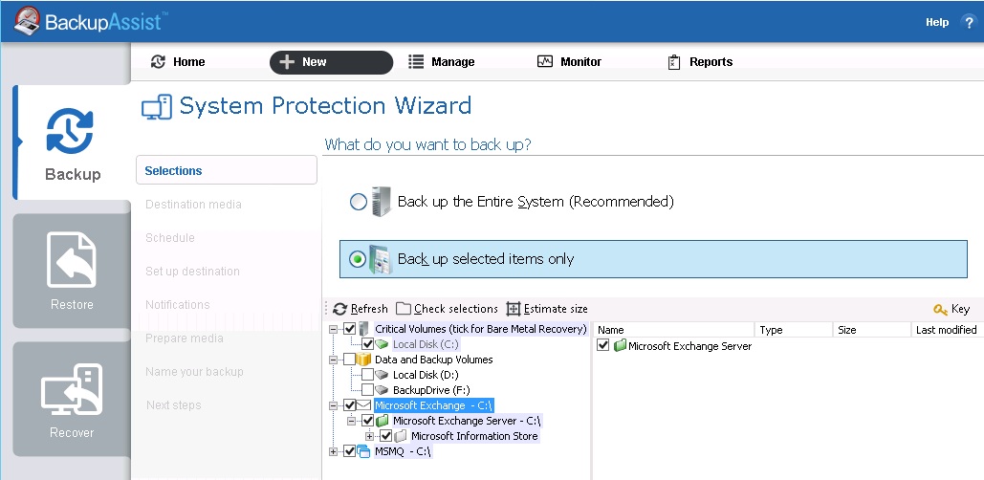Viewport: 984px width, 480px height.
Task: Select Back up the Entire System option
Action: click(358, 202)
